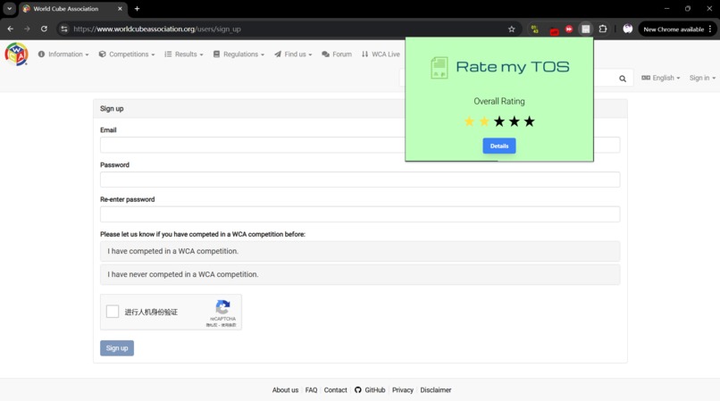The height and width of the screenshot is (401, 720).
Task: Open the GitHub footer link
Action: point(370,390)
